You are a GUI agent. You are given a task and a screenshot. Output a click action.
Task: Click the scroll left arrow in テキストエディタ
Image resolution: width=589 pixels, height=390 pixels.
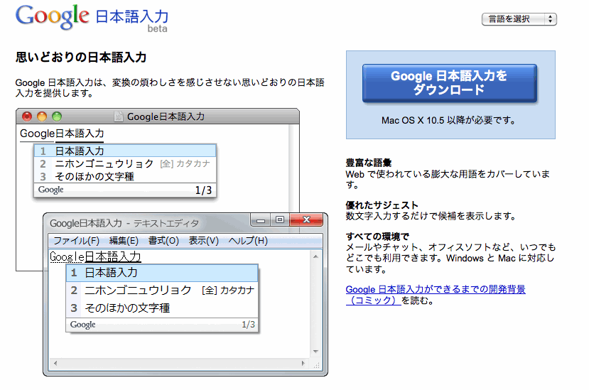tap(55, 363)
